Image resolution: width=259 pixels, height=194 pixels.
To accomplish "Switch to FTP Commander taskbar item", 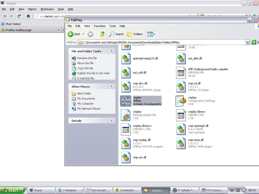I will 213,190.
